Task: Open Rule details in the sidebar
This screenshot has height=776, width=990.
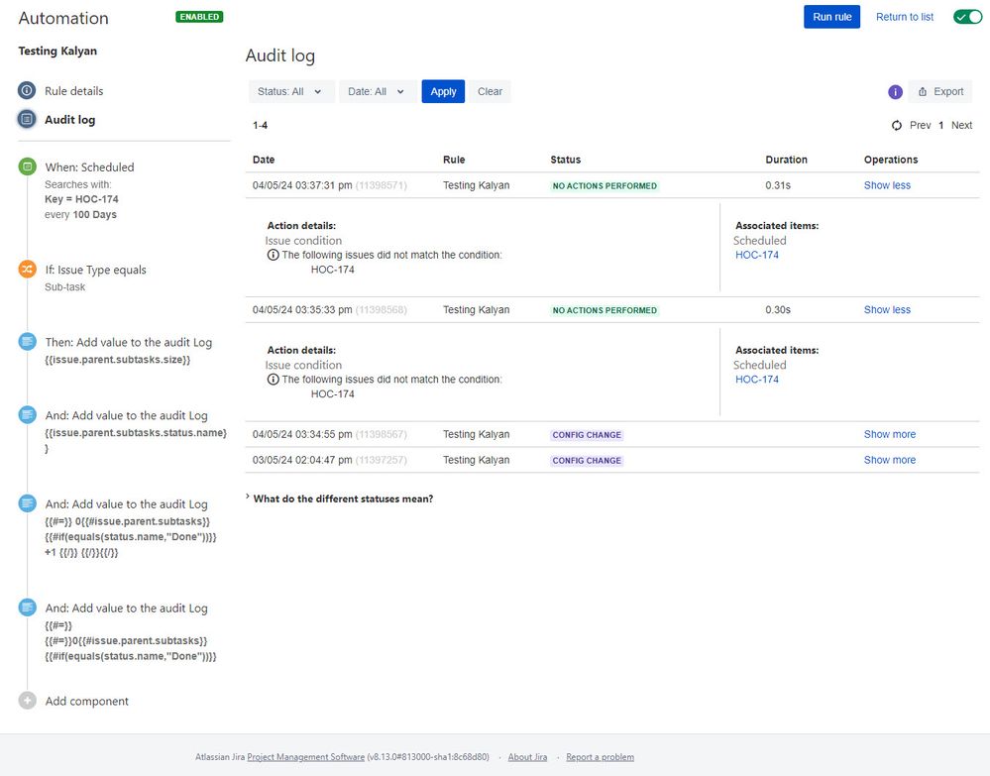Action: (x=73, y=91)
